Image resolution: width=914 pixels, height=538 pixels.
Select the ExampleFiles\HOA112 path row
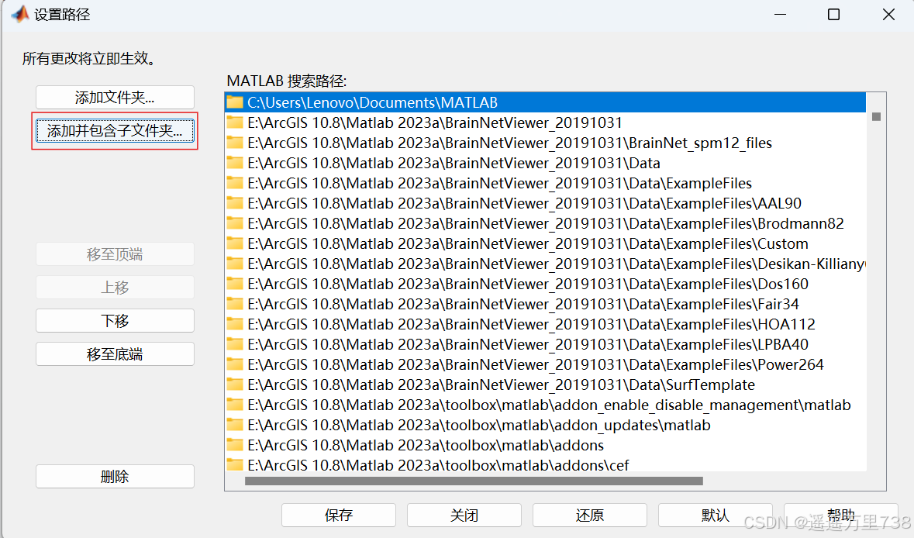[545, 324]
